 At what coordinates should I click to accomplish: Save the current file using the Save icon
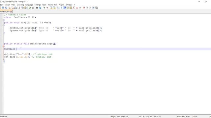pos(3,8)
